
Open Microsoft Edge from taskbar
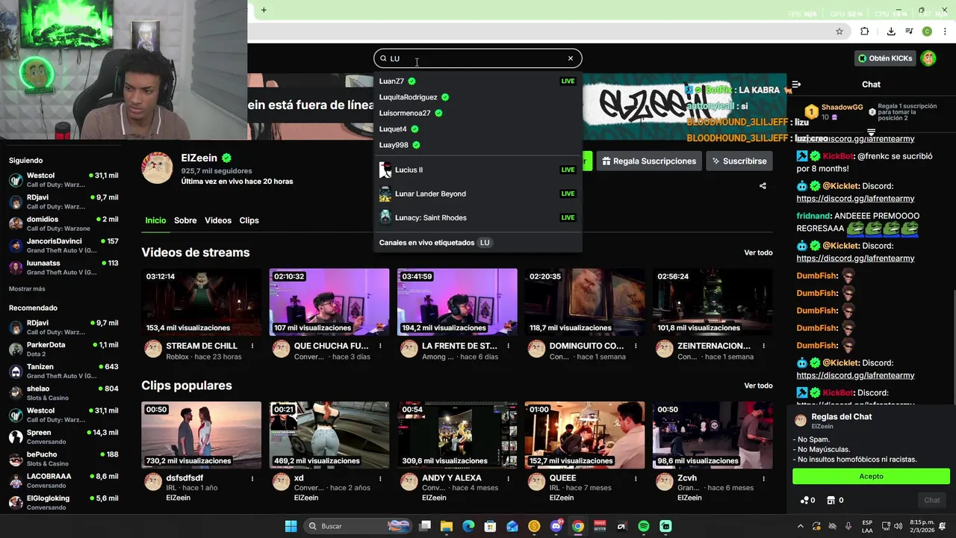pyautogui.click(x=468, y=526)
